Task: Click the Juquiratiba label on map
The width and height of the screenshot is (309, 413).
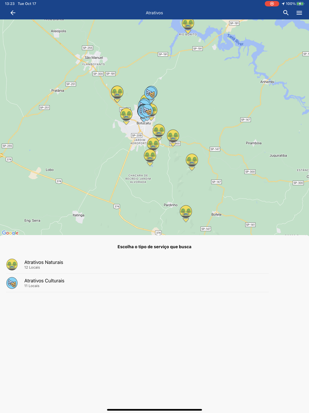Action: (278, 155)
